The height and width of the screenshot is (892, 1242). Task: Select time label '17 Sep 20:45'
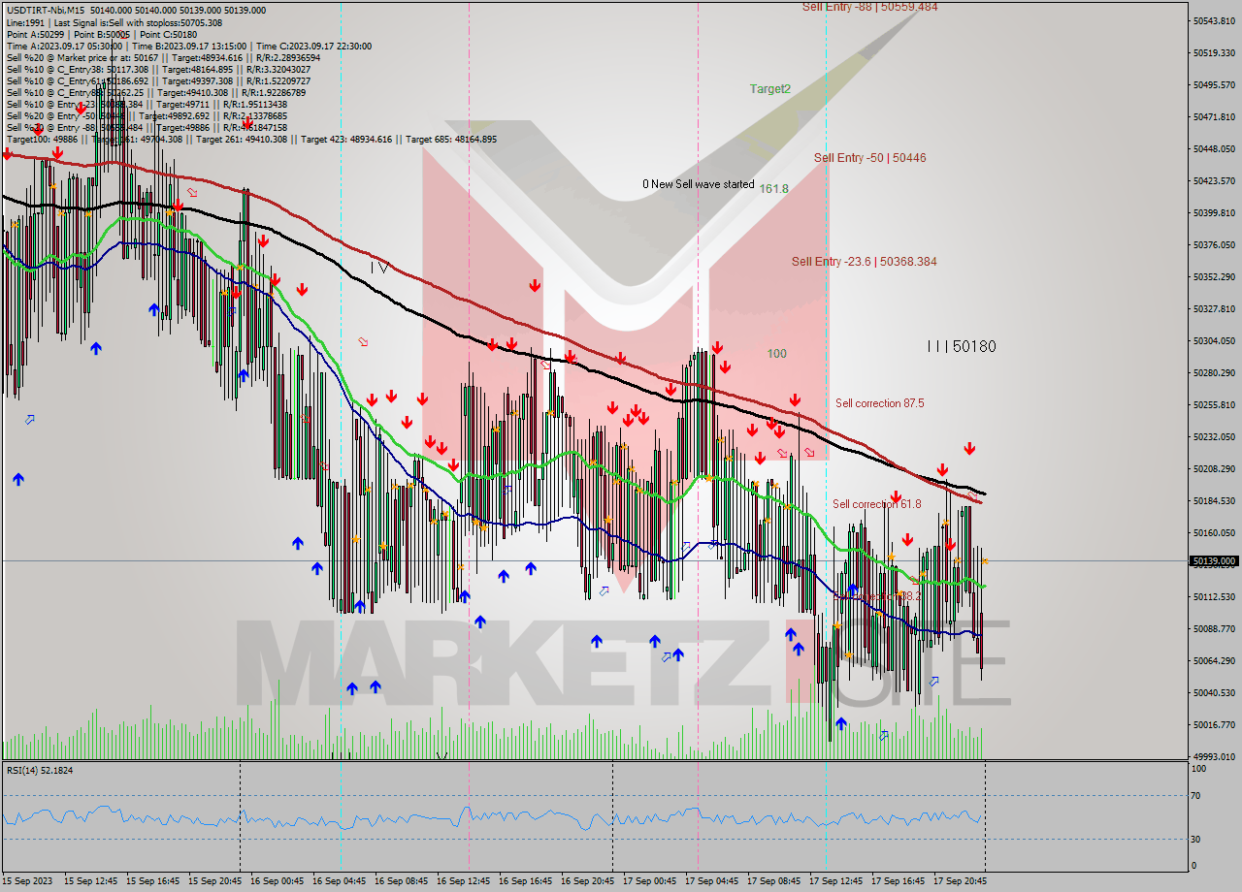(960, 881)
